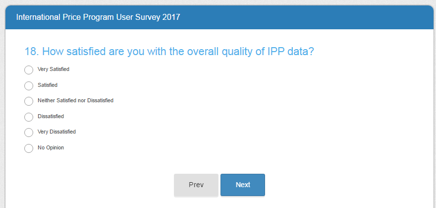
Task: Choose the Satisfied radio option circle
Action: tap(29, 86)
